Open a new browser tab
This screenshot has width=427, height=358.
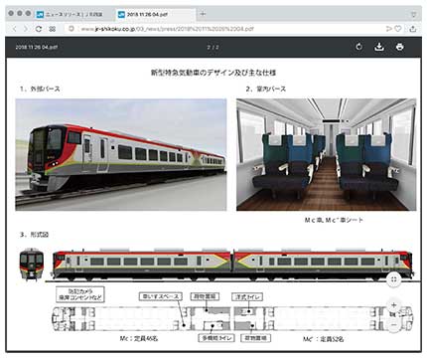203,14
